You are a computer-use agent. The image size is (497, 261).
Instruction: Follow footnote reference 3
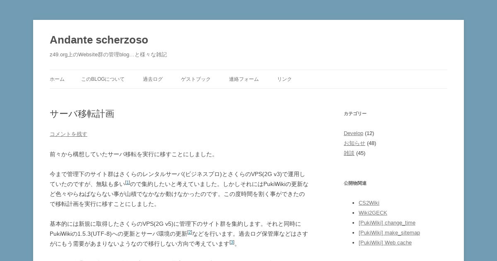click(x=232, y=242)
